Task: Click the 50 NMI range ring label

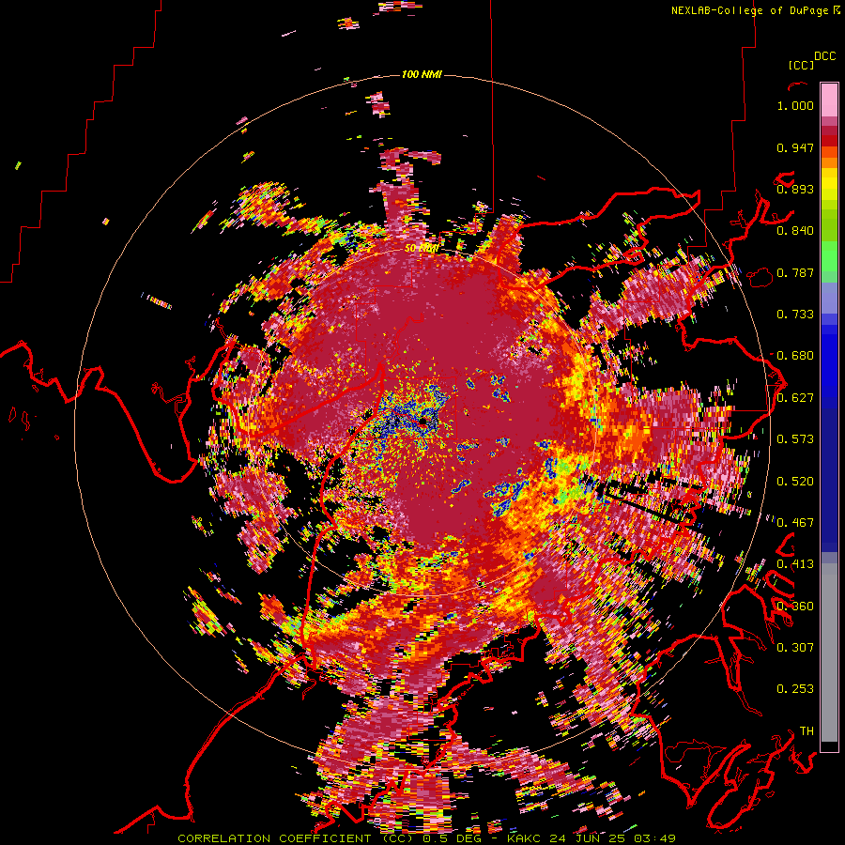Action: pos(422,249)
